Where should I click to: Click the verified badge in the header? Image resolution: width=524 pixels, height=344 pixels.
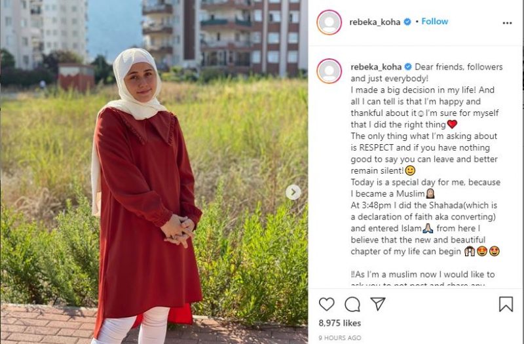[407, 22]
